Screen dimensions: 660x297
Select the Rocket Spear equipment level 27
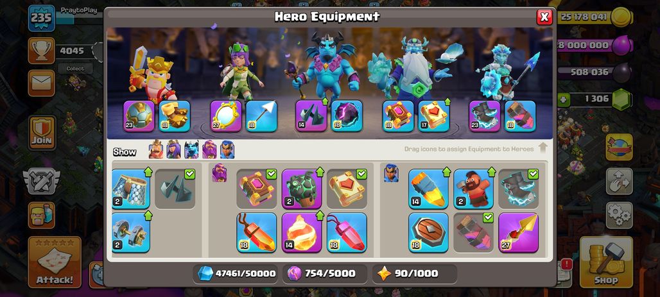pyautogui.click(x=519, y=233)
